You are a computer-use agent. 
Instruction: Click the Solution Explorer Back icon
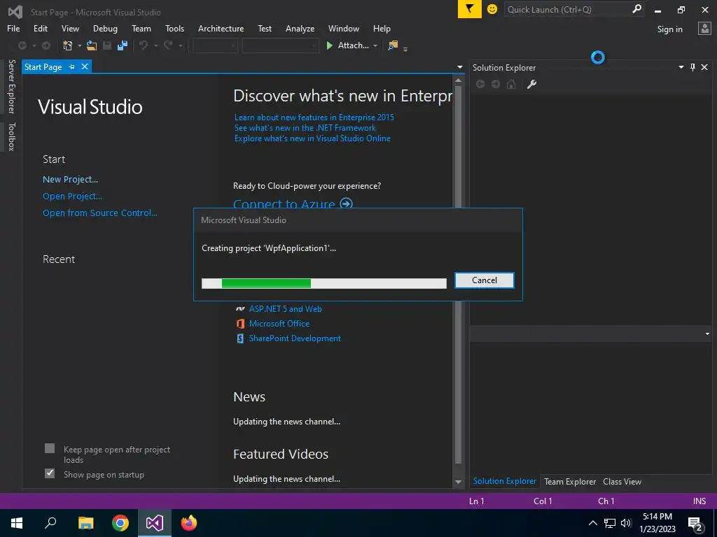[480, 84]
